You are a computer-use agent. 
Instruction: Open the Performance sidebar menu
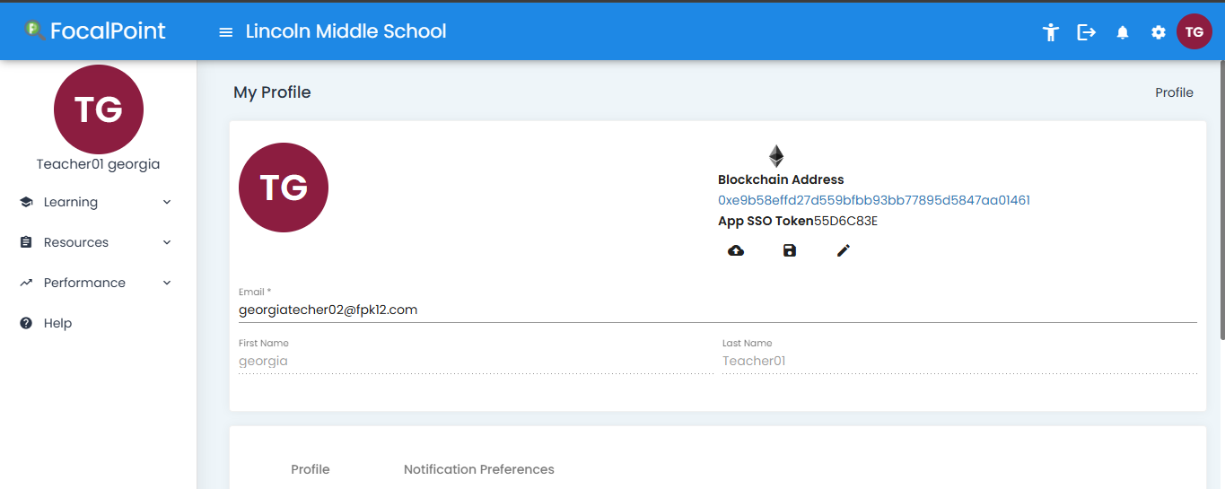point(96,283)
